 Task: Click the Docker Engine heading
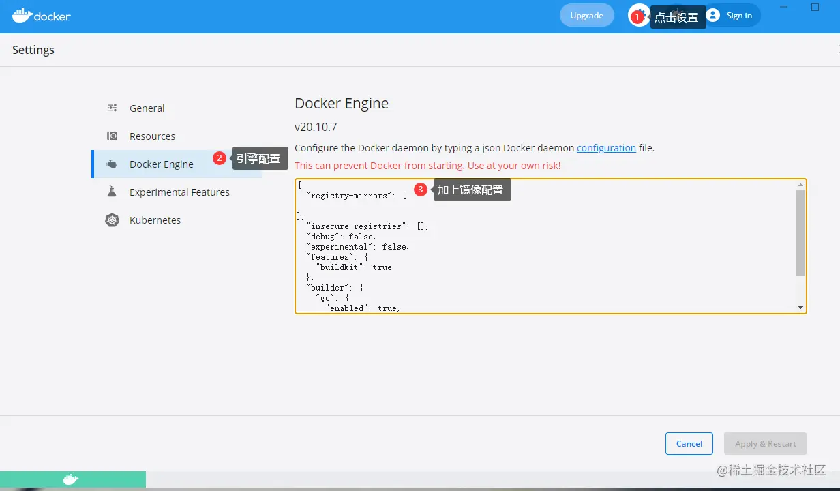(342, 104)
